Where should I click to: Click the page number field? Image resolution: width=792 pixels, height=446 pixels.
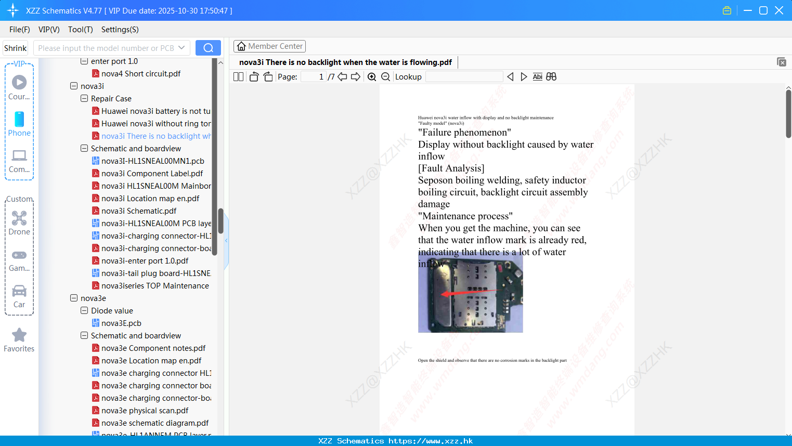(314, 77)
